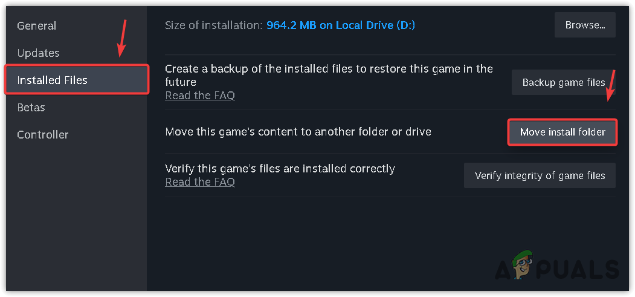Open the Controller tab

pos(43,135)
